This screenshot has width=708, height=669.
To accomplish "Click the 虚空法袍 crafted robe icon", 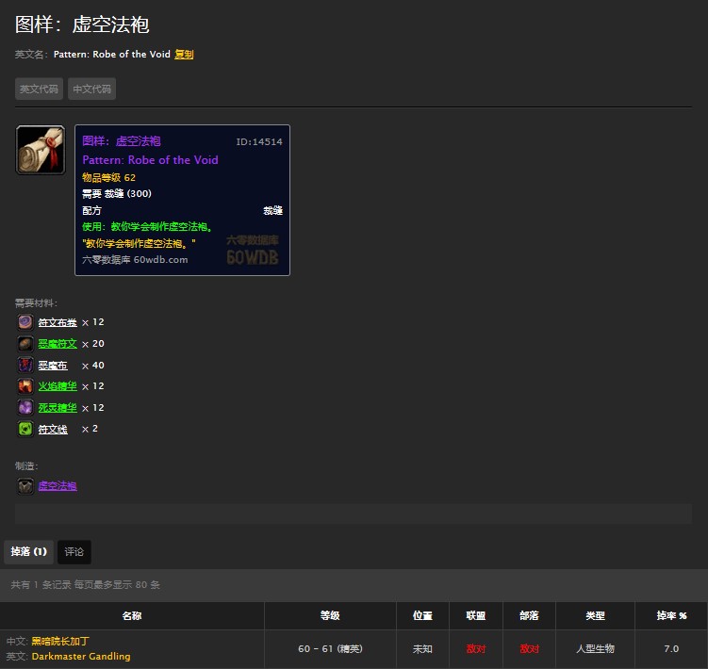I will (25, 486).
